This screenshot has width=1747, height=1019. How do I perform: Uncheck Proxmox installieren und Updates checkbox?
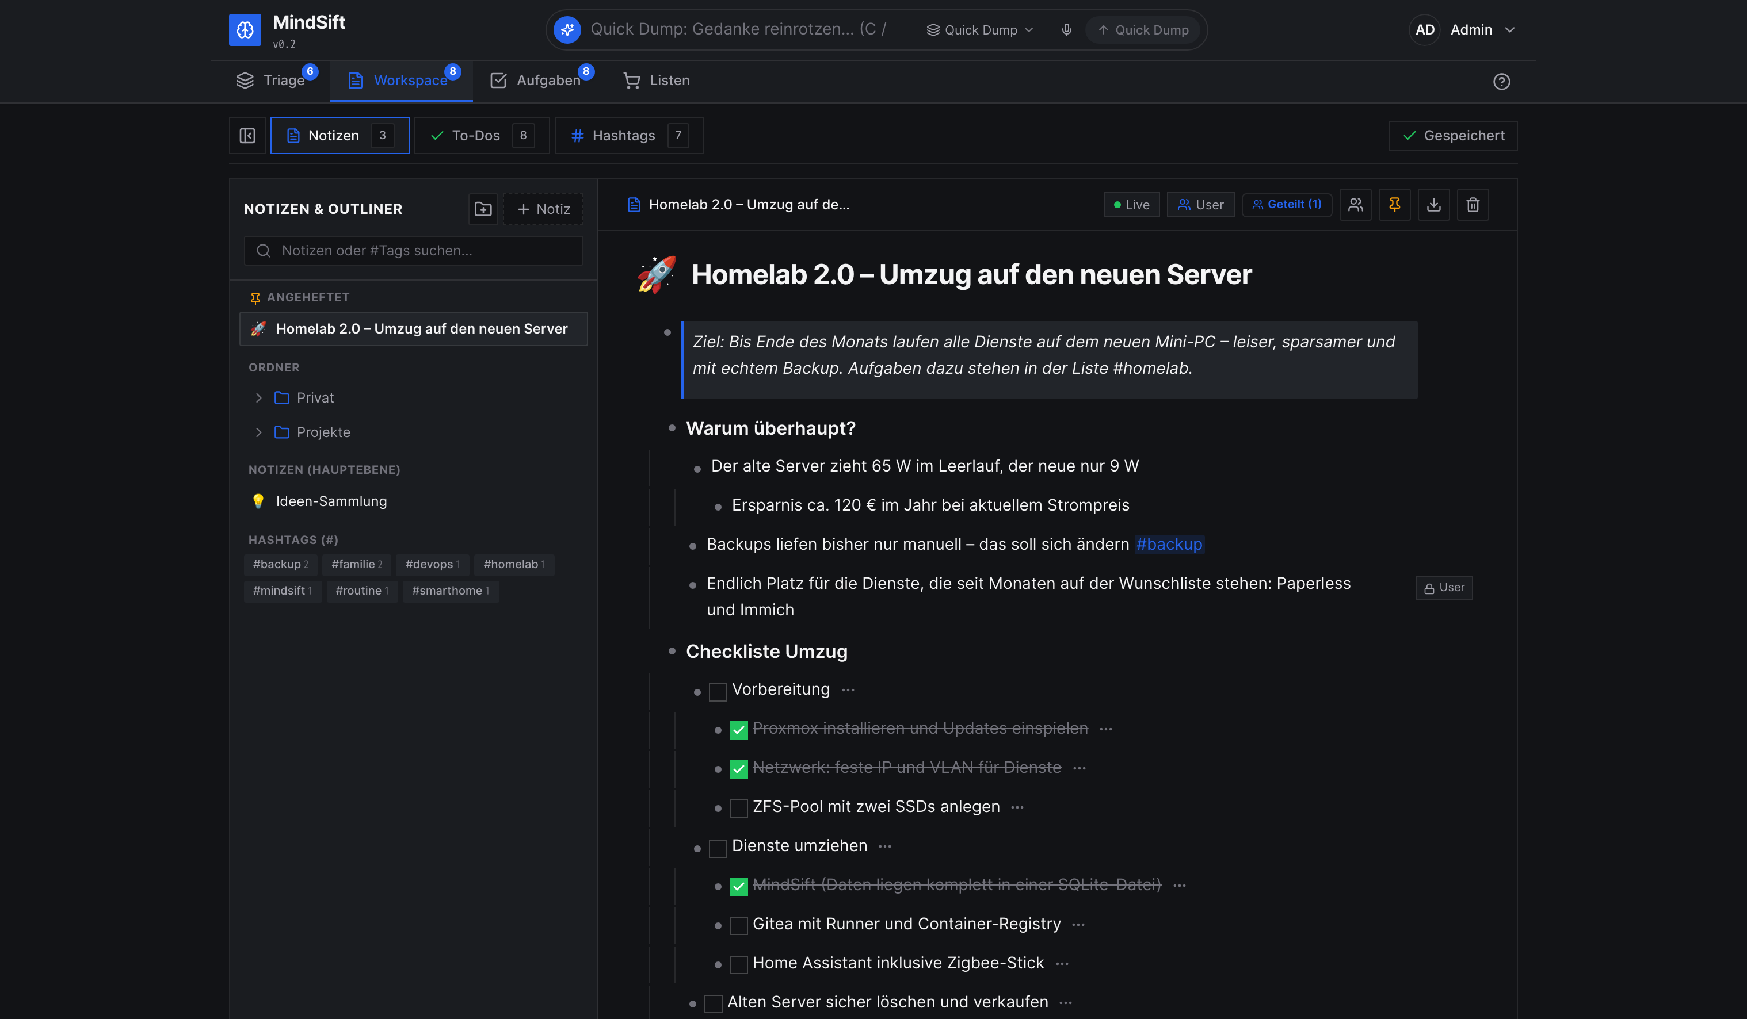point(738,730)
